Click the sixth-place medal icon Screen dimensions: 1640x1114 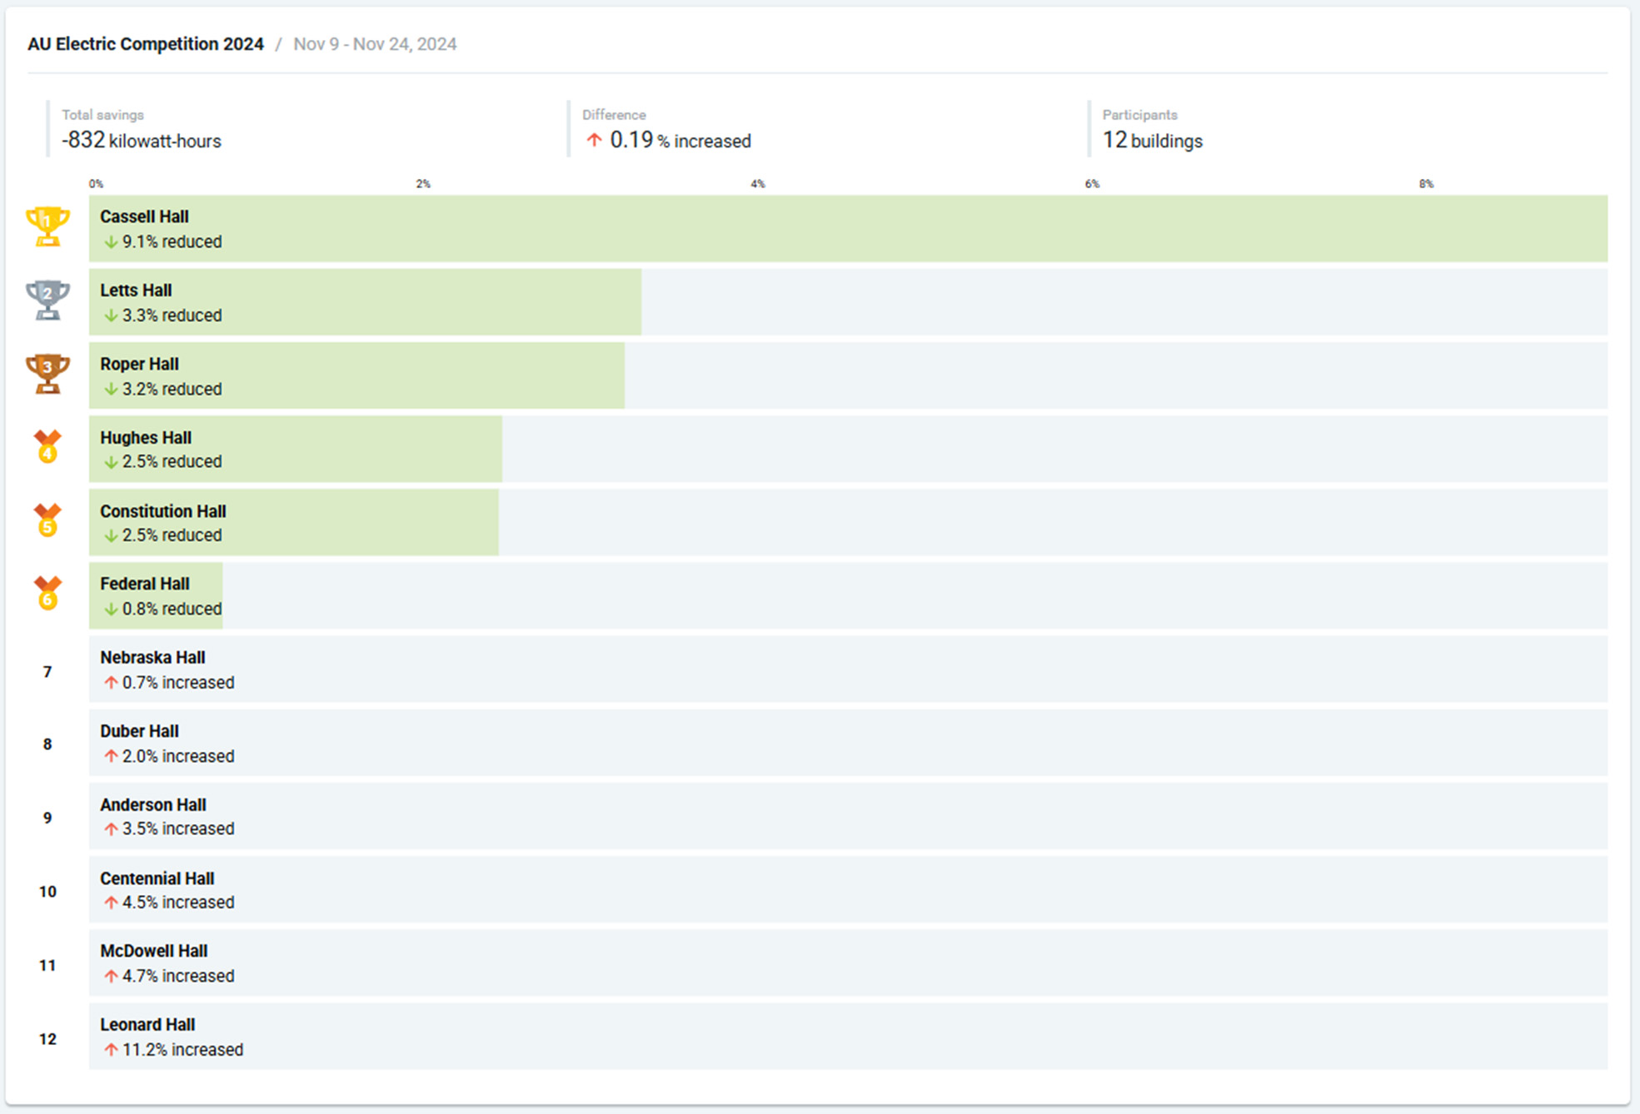tap(47, 593)
